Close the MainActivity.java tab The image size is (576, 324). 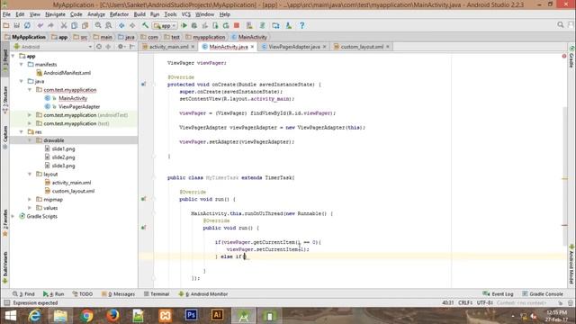pyautogui.click(x=252, y=47)
